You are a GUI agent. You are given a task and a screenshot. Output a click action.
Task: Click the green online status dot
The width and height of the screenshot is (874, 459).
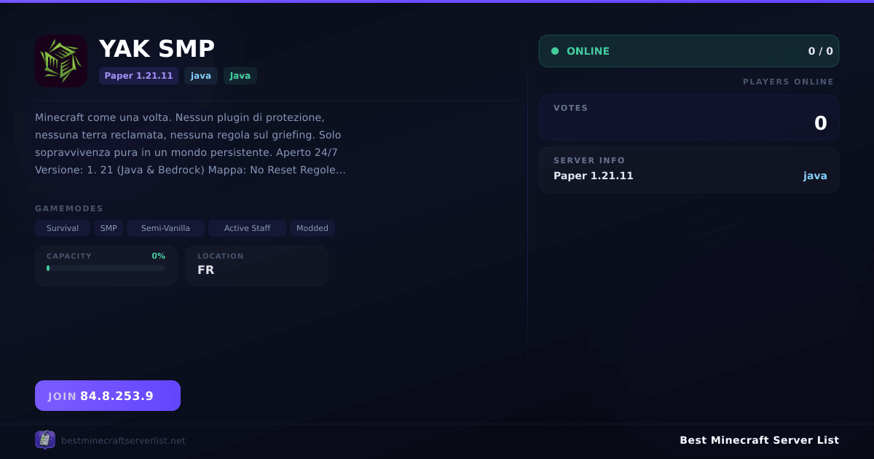point(555,51)
